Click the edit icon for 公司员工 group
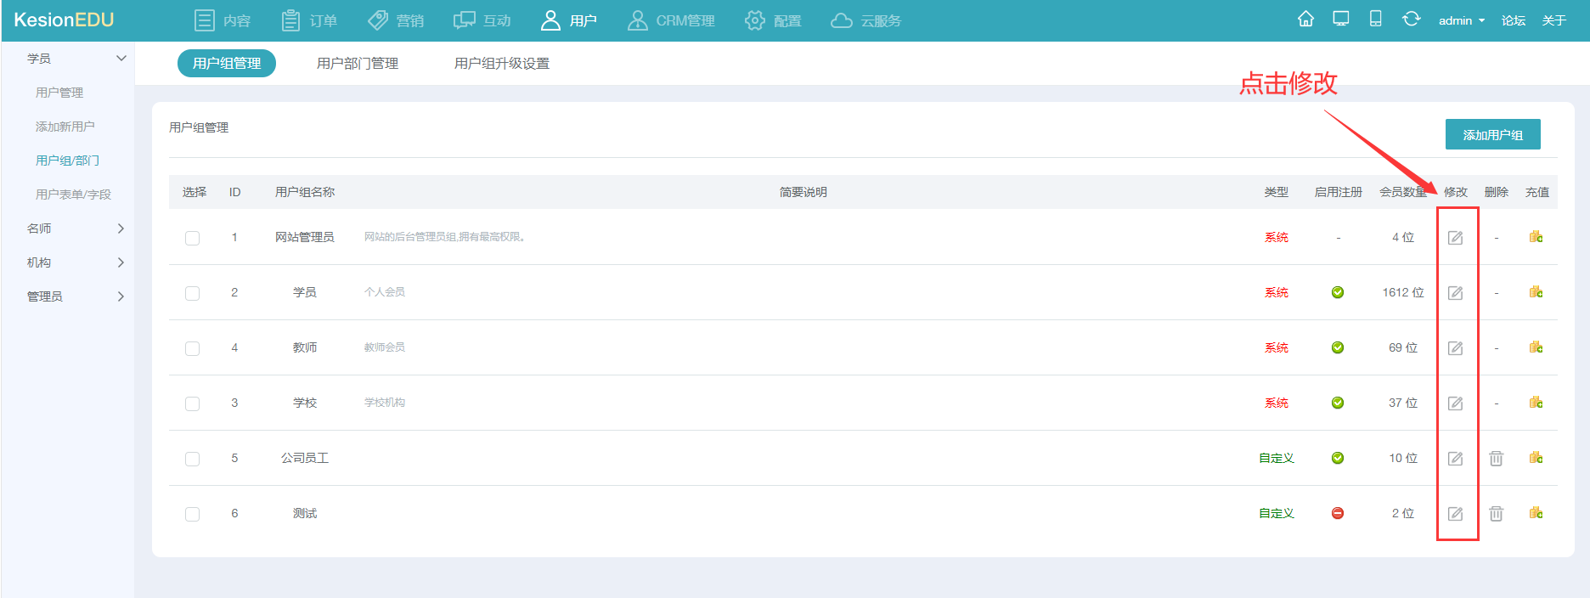This screenshot has height=598, width=1590. tap(1455, 459)
